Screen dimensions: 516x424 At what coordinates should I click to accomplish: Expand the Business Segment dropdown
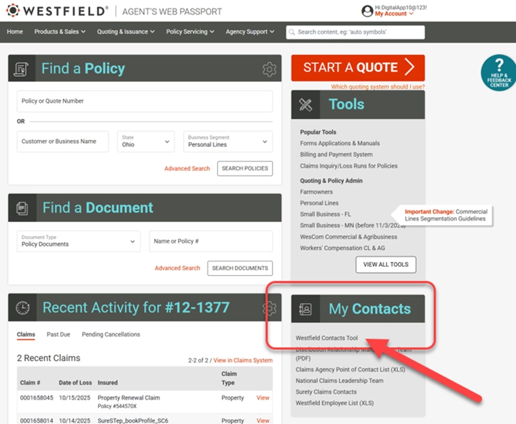[x=228, y=141]
